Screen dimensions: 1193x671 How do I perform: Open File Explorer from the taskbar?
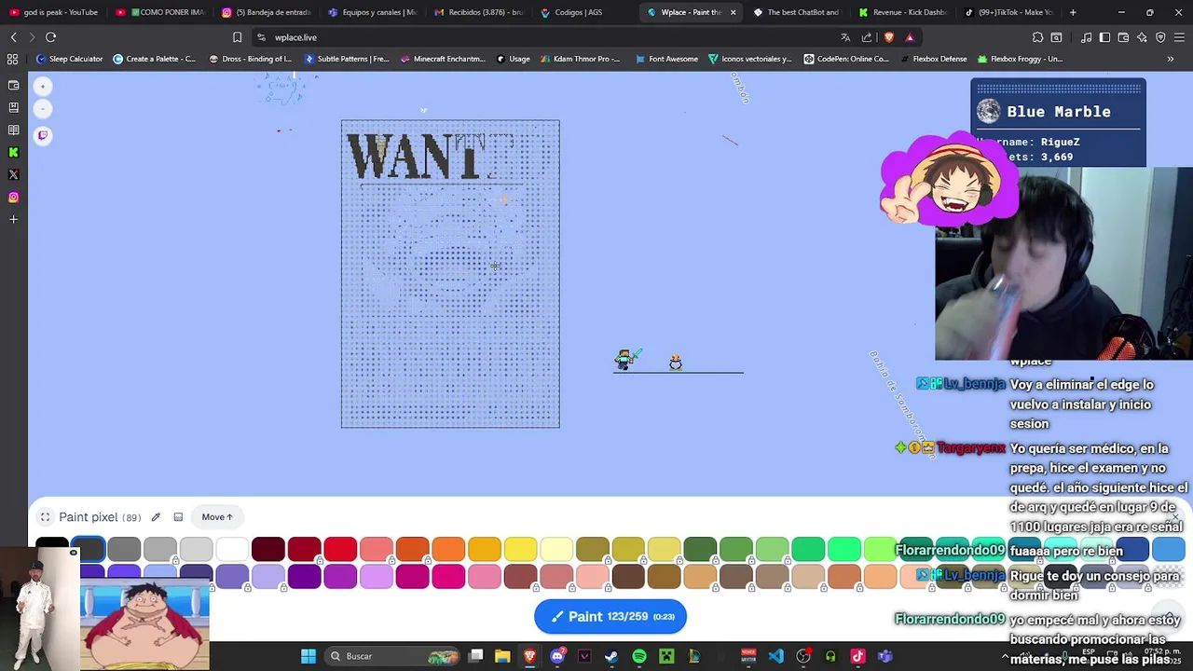click(502, 656)
